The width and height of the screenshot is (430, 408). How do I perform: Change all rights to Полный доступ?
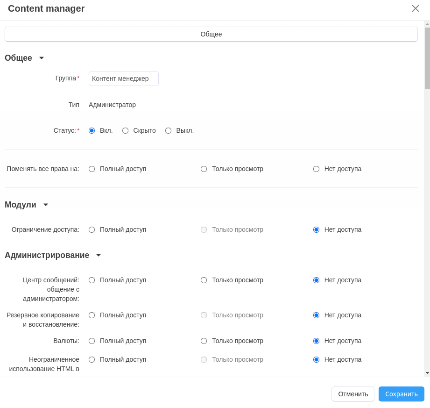[x=92, y=169]
